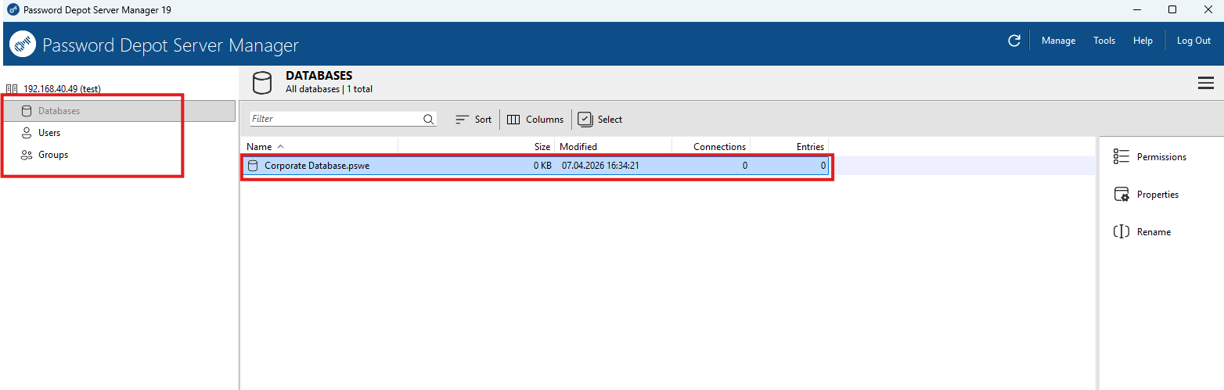Click the Permissions list icon
Screen dimensions: 1224x390
pos(1121,157)
